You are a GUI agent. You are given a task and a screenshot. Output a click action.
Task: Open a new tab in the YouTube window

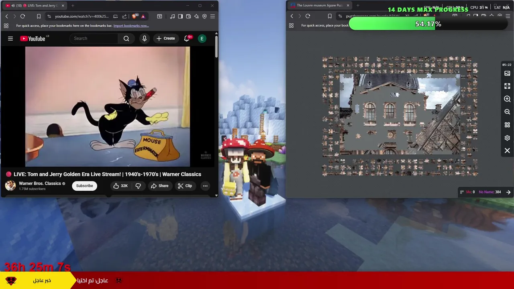tap(73, 6)
